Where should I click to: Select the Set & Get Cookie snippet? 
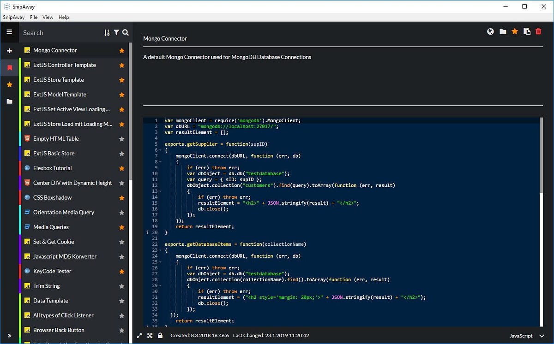point(74,242)
